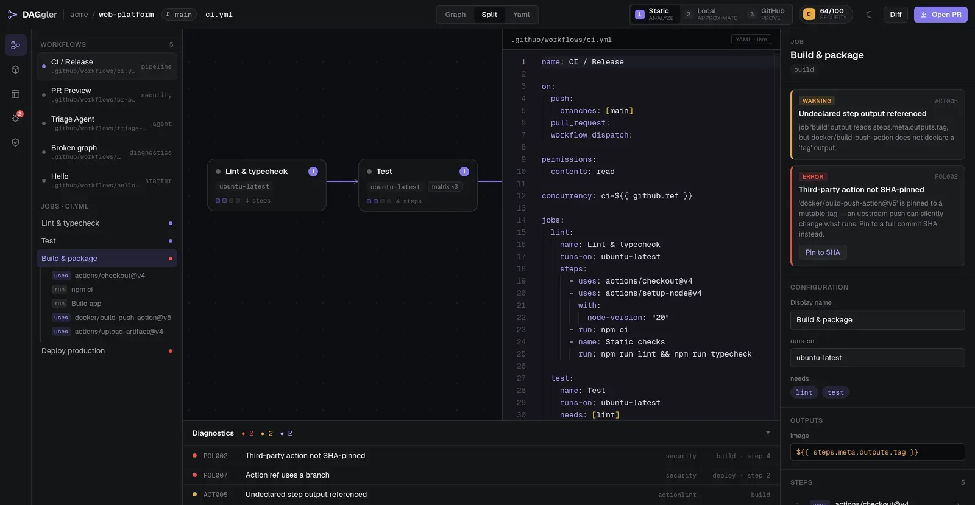The width and height of the screenshot is (975, 505).
Task: Click the DAGgler logo icon
Action: pyautogui.click(x=12, y=15)
